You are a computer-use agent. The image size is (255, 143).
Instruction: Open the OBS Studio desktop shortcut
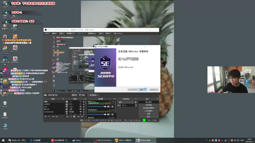point(15,16)
